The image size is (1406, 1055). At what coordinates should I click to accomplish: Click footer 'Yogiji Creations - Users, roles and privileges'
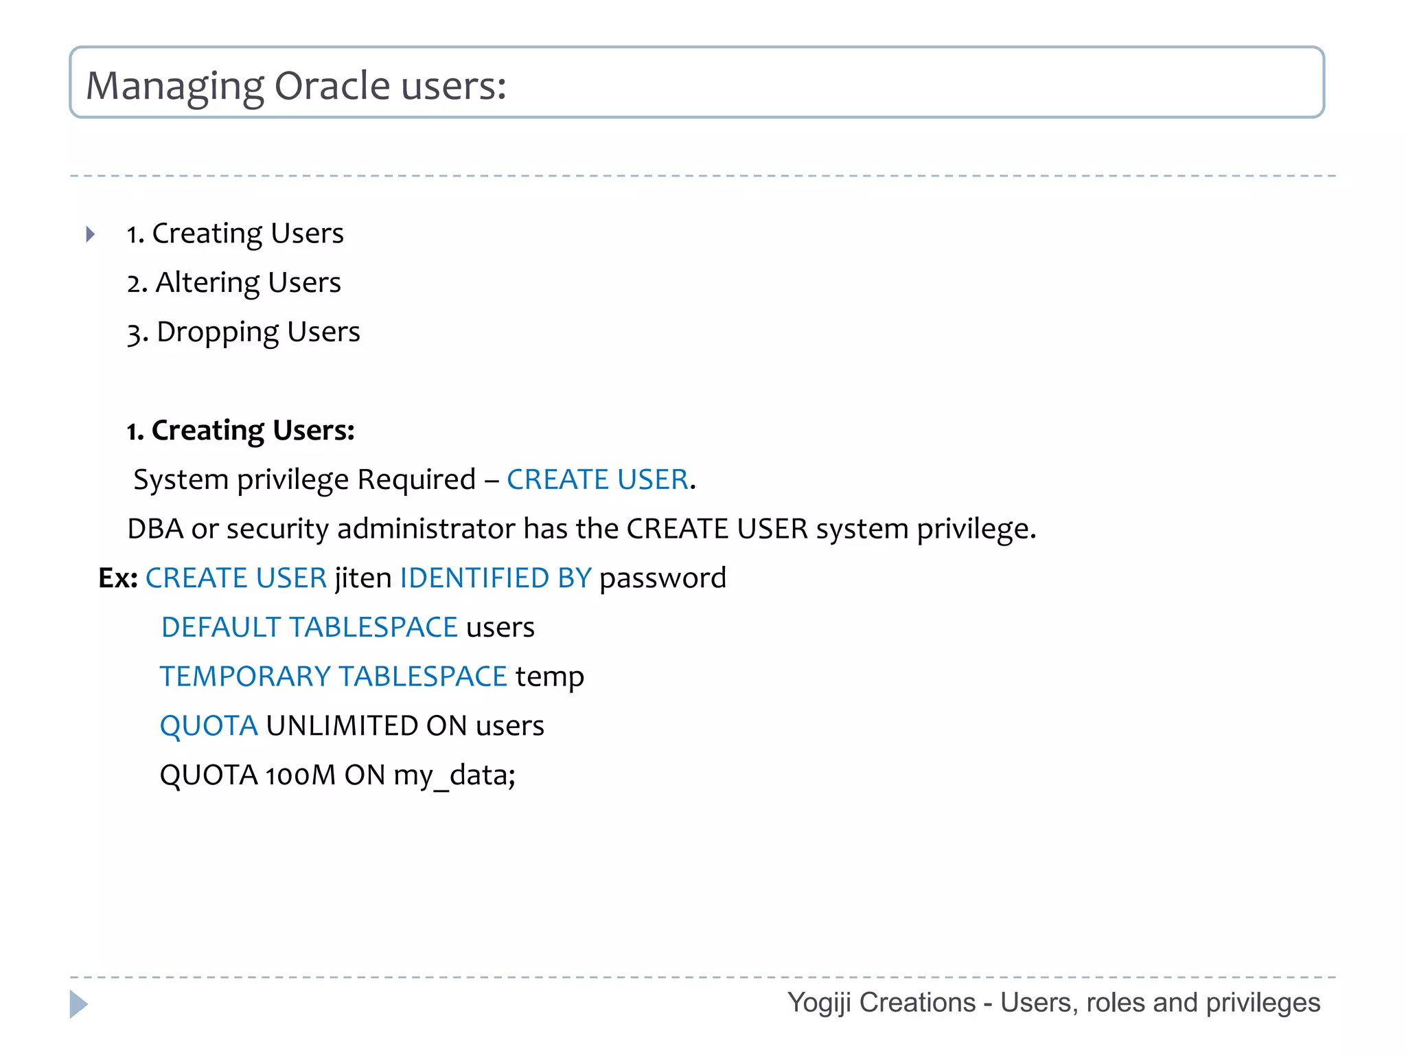(1054, 1003)
